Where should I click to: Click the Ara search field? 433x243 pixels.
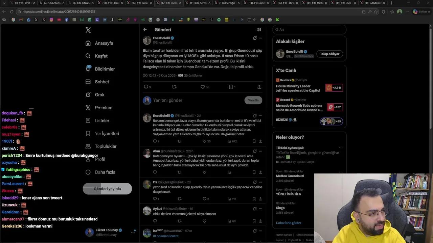click(309, 30)
